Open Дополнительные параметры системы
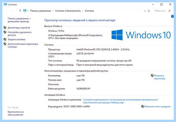Screen dimensions: 176x122 pos(23,45)
